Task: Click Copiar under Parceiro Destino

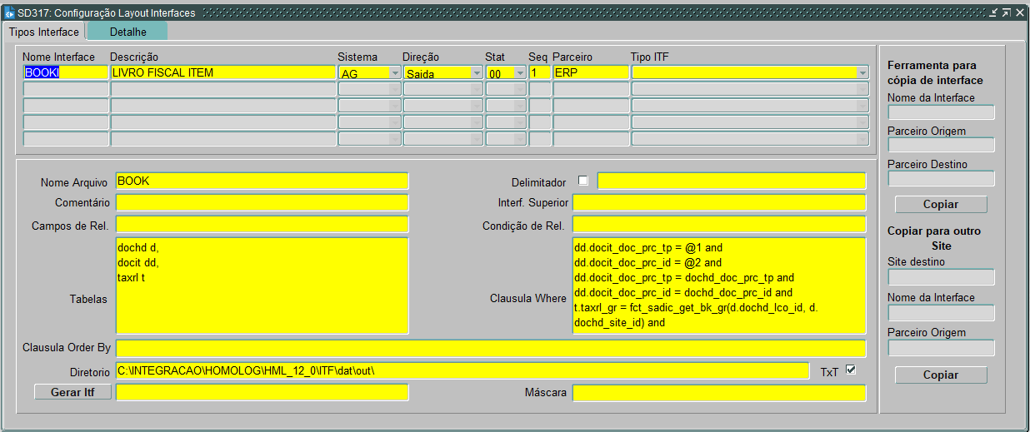Action: [941, 204]
